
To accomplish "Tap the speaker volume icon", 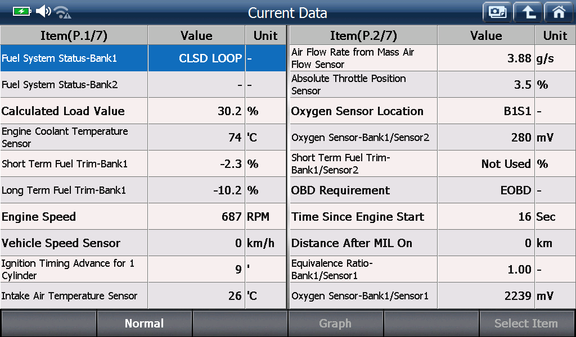I will click(x=43, y=11).
